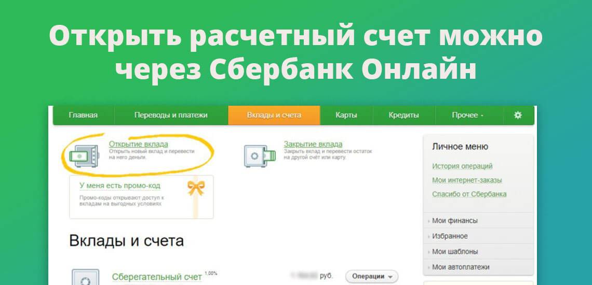Click the Закрытие вклада link
The image size is (592, 285).
313,144
